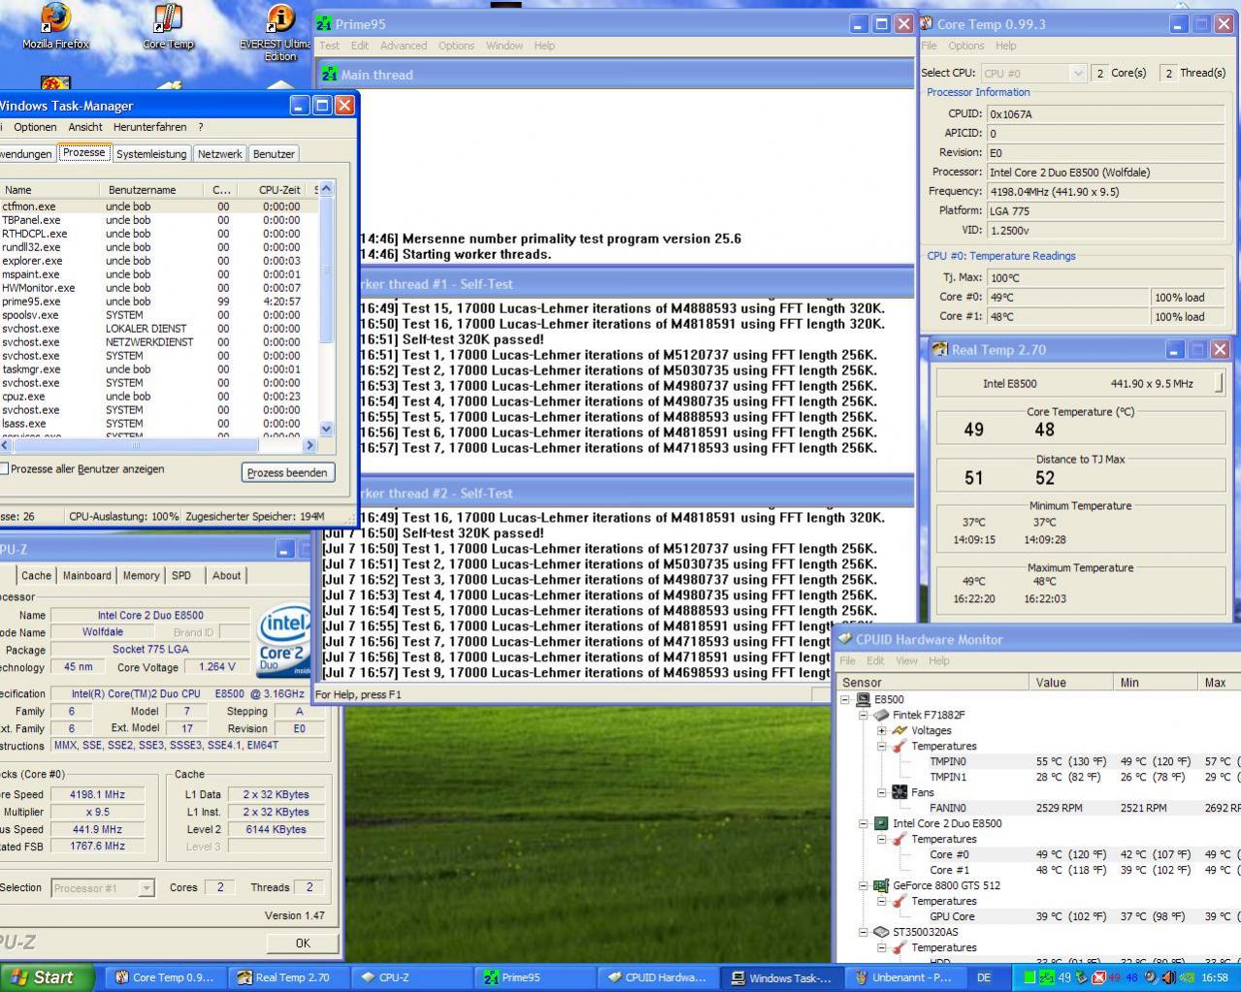Click the GeForce 8800 GTS 512 card icon

click(881, 885)
